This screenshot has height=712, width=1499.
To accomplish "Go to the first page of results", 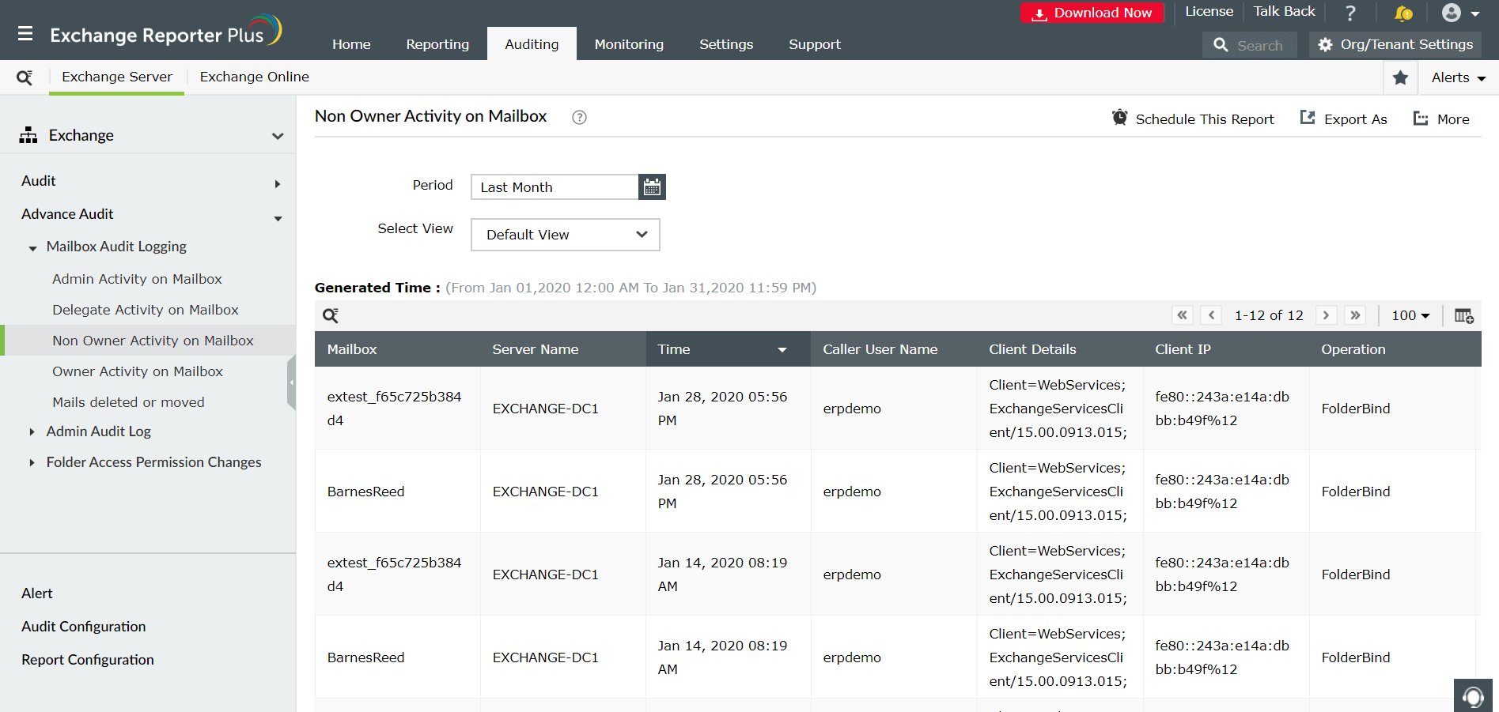I will tap(1182, 315).
